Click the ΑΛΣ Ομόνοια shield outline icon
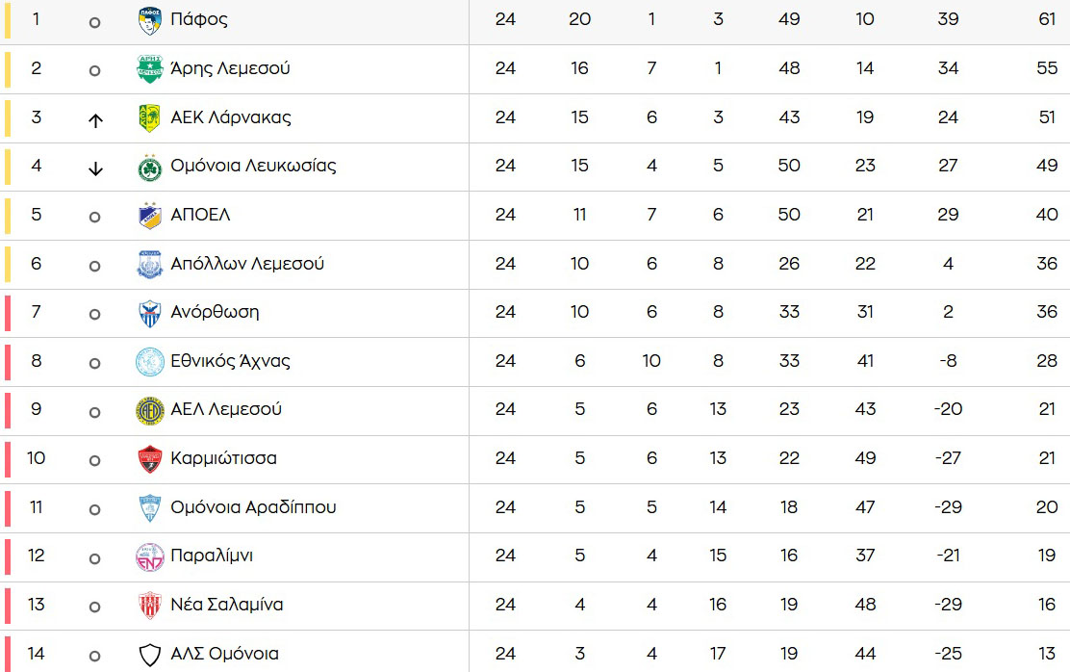The height and width of the screenshot is (672, 1070). 150,655
